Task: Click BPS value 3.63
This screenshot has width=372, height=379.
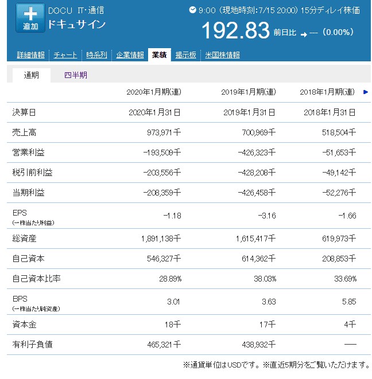Action: (x=269, y=302)
